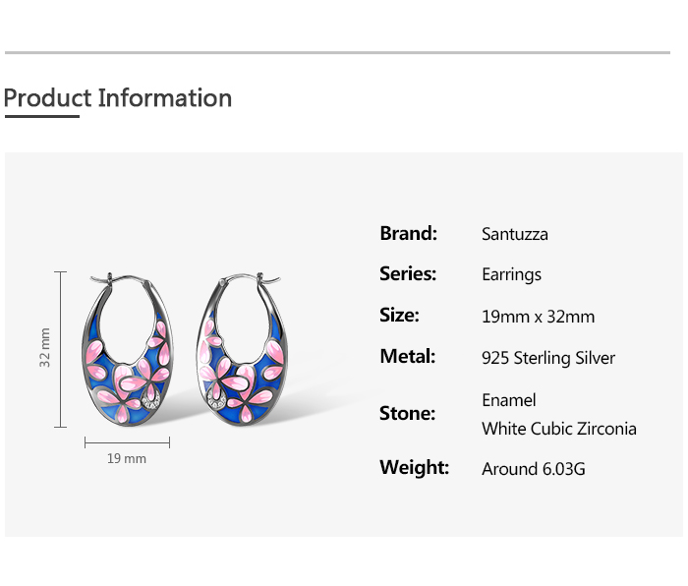Select the White Cubic Zirconia text
This screenshot has height=586, width=688.
point(558,429)
